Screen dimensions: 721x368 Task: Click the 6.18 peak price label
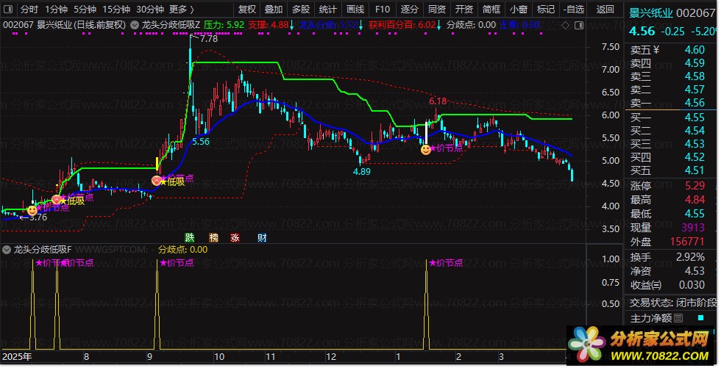coord(438,101)
